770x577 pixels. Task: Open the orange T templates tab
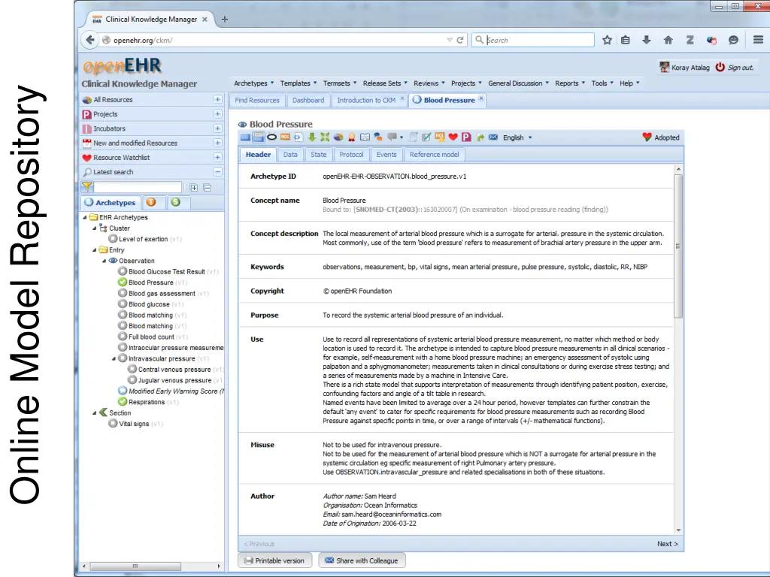click(x=150, y=202)
